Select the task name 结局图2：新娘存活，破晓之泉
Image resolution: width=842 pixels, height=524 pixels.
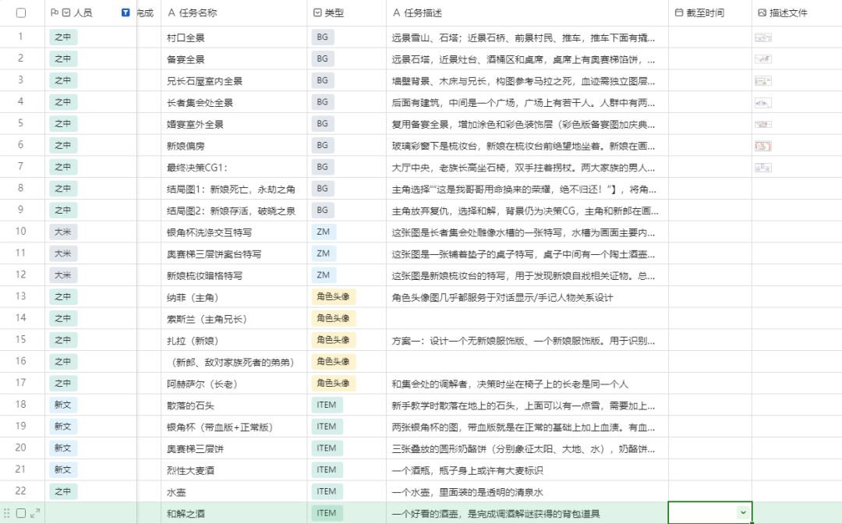click(231, 211)
